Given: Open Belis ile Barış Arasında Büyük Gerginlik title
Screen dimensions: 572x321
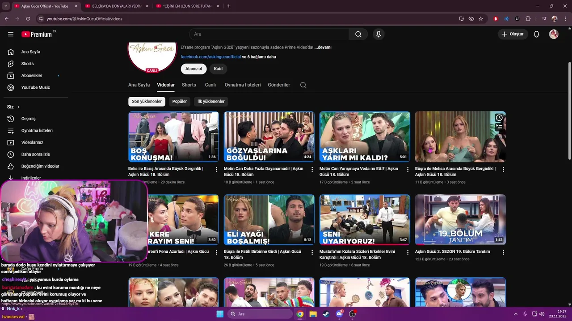Looking at the screenshot, I should (166, 172).
